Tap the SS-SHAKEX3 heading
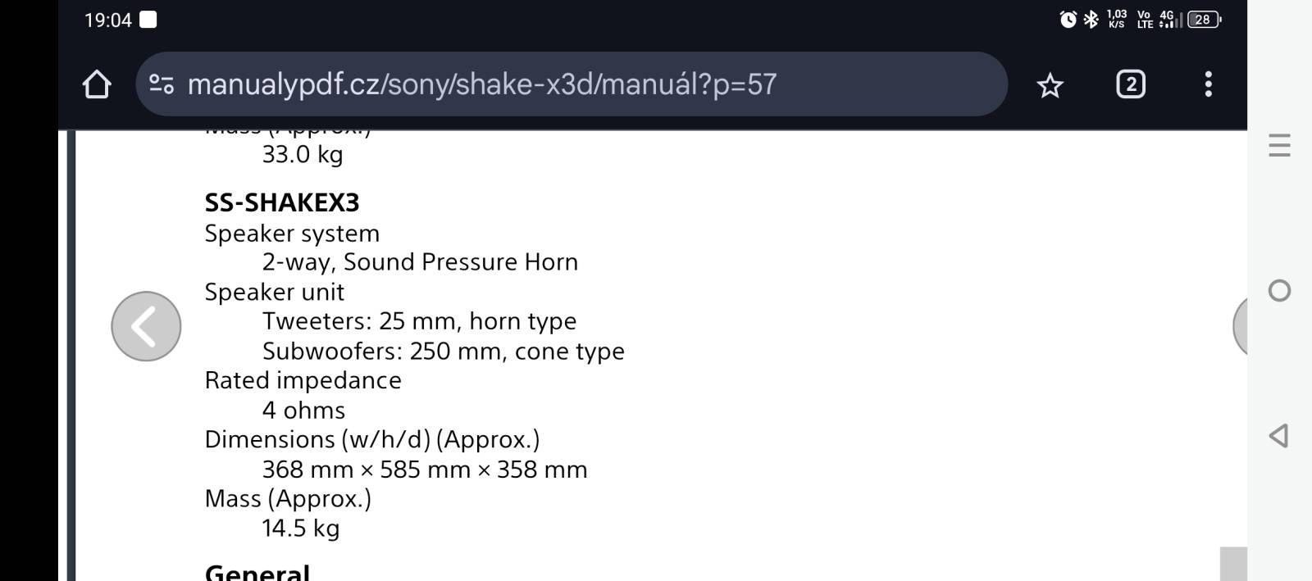The height and width of the screenshot is (581, 1312). tap(282, 202)
